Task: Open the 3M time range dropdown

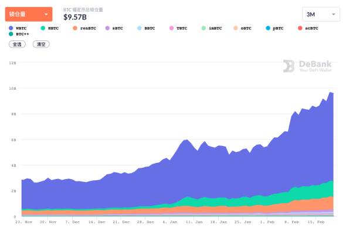Action: [x=321, y=14]
